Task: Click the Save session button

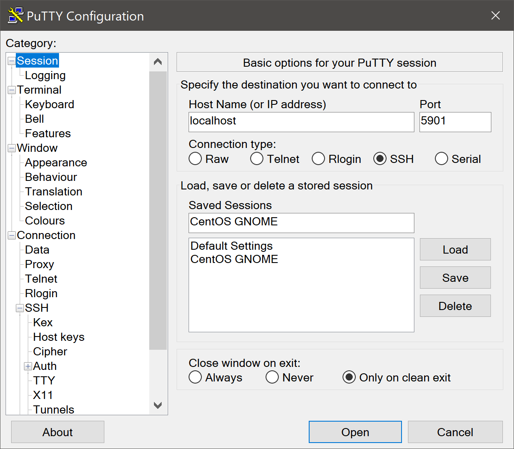Action: pyautogui.click(x=455, y=278)
